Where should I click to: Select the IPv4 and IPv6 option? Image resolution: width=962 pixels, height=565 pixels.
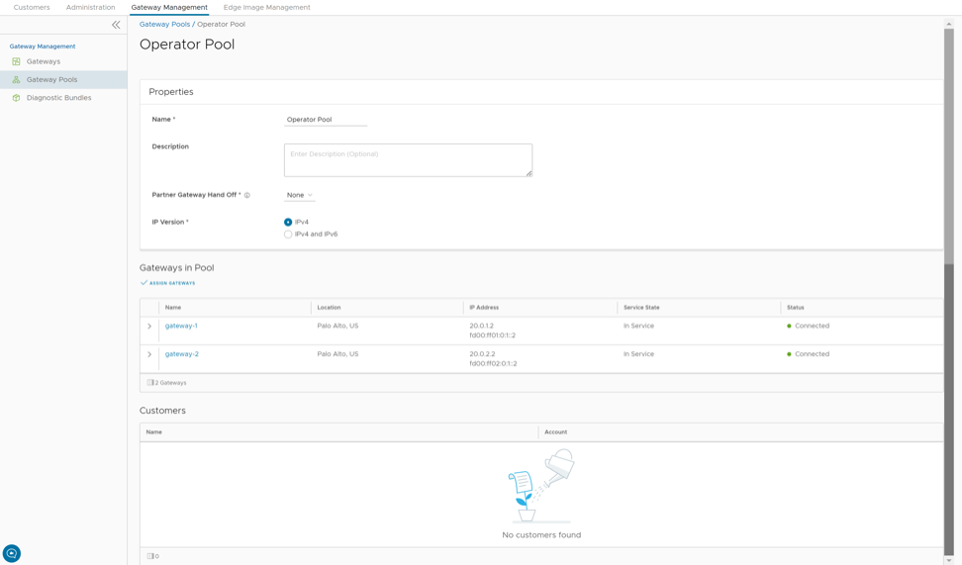click(x=288, y=235)
